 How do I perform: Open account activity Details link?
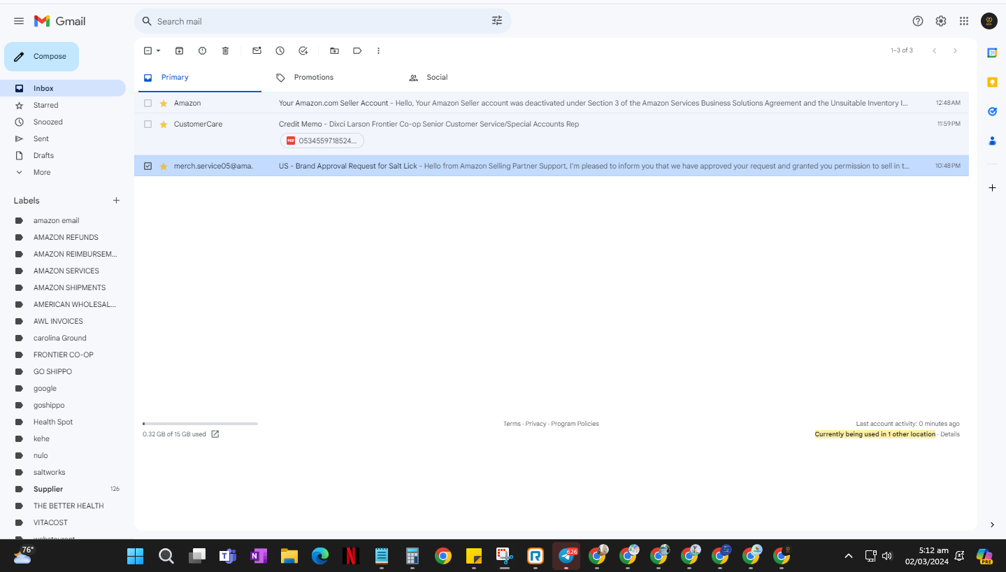pos(950,434)
